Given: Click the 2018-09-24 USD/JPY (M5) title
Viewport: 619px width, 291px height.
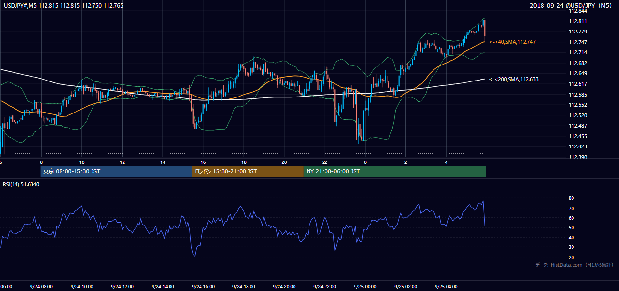Looking at the screenshot, I should coord(572,5).
